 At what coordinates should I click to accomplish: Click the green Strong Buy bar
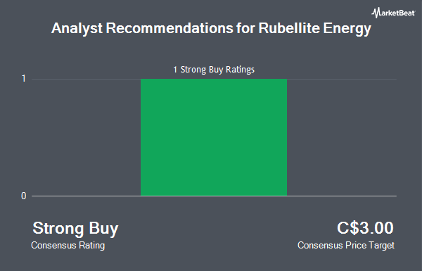214,137
